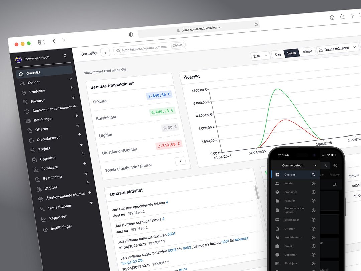Click the Försäljare icon in desktop sidebar

(x=36, y=170)
